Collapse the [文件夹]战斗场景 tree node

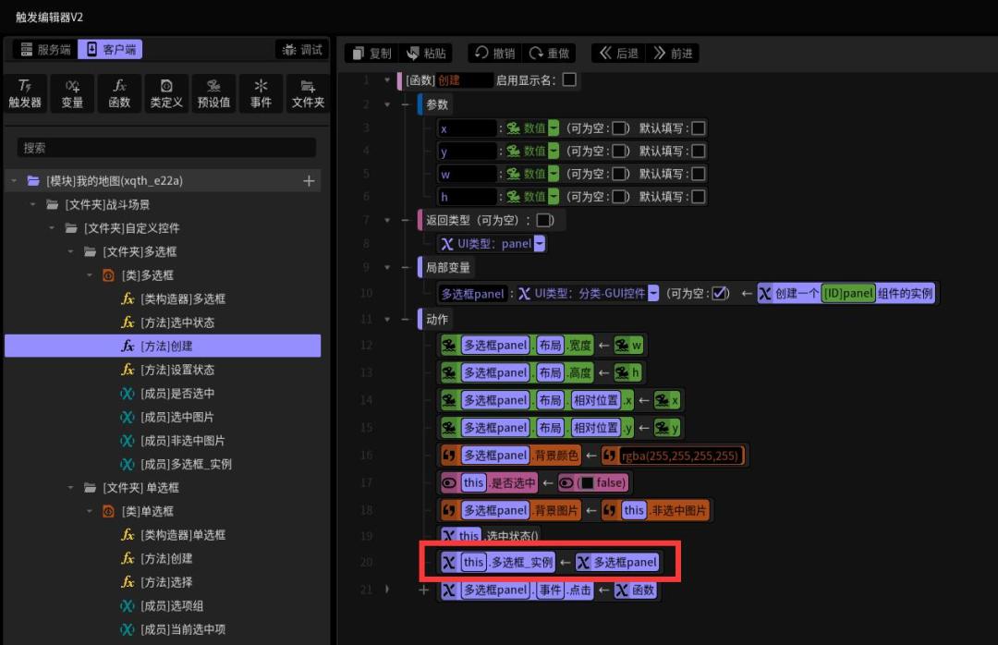click(x=33, y=204)
